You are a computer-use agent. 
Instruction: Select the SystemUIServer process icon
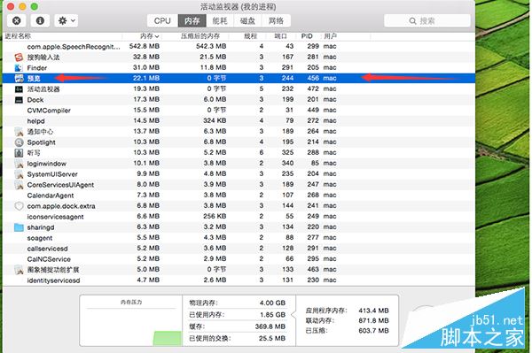pos(19,174)
